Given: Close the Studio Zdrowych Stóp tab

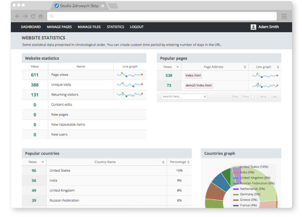Looking at the screenshot, I should (103, 6).
